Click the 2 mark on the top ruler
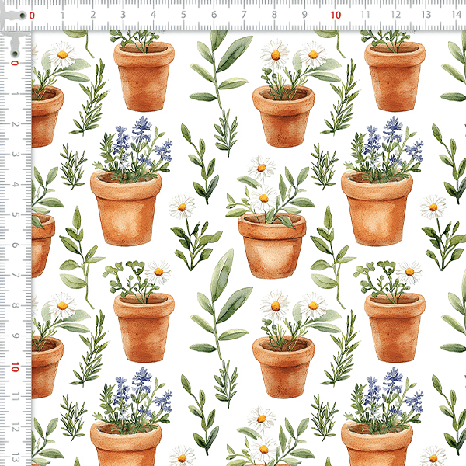The width and height of the screenshot is (466, 466). point(92,14)
